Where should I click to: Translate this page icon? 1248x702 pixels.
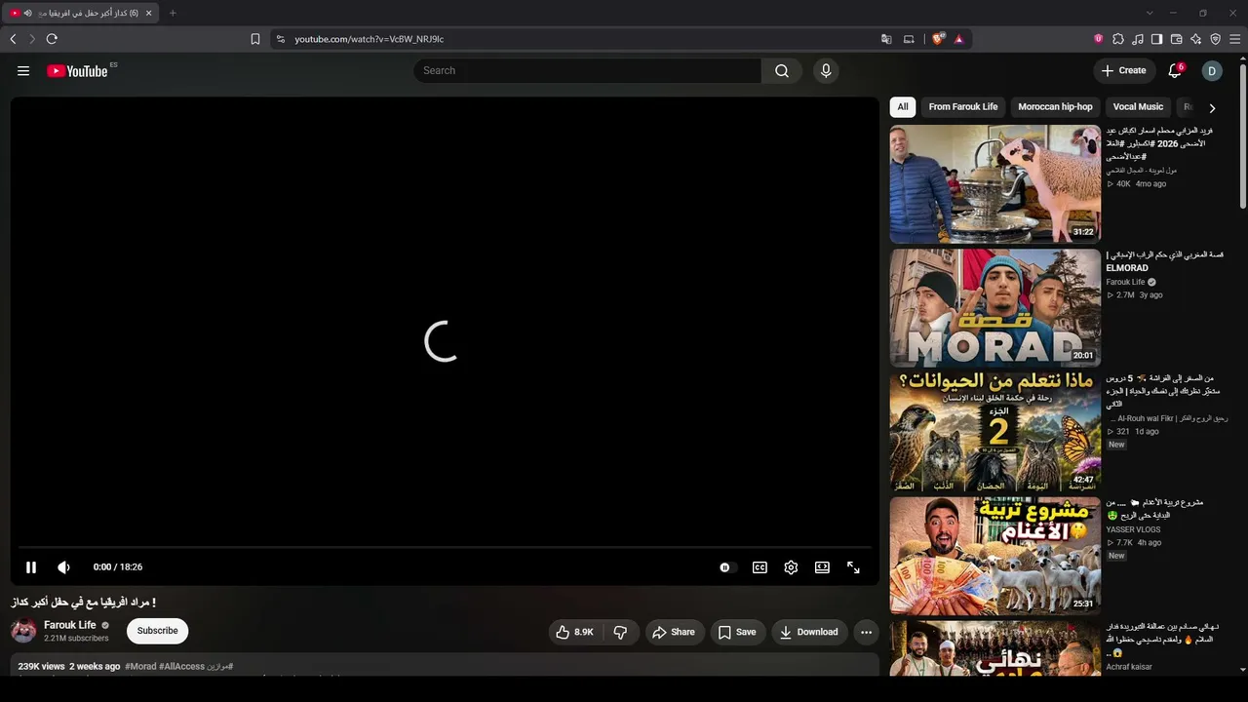coord(886,39)
